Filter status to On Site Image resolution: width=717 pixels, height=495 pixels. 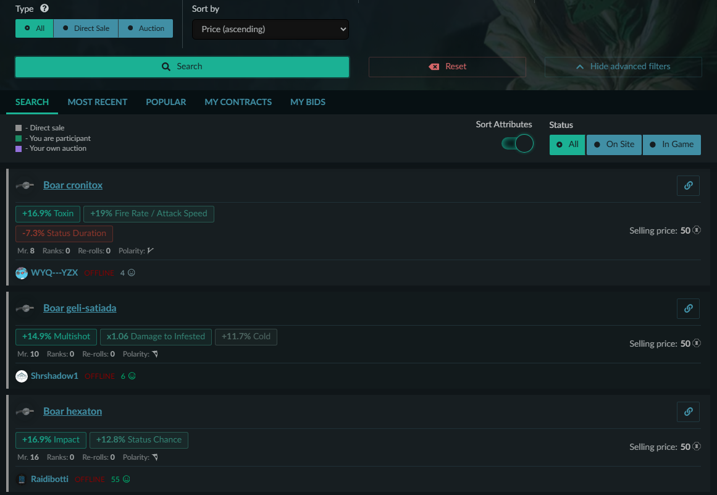(614, 145)
